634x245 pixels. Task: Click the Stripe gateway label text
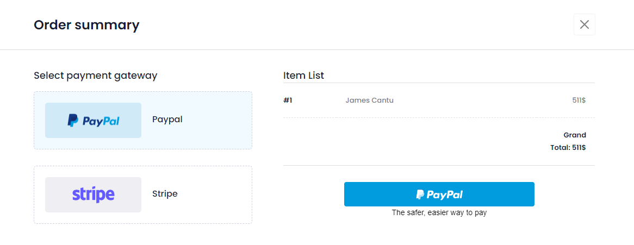click(x=165, y=194)
